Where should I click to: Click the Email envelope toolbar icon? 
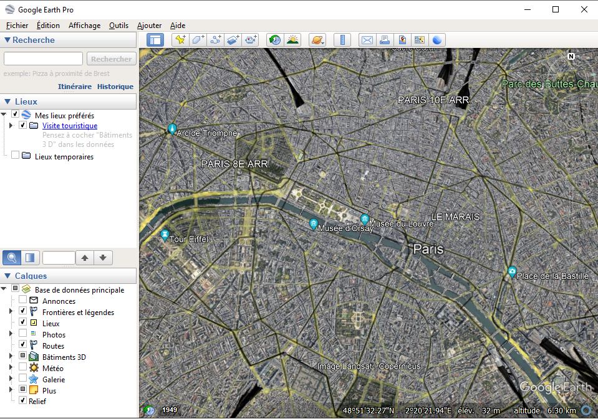[x=367, y=40]
